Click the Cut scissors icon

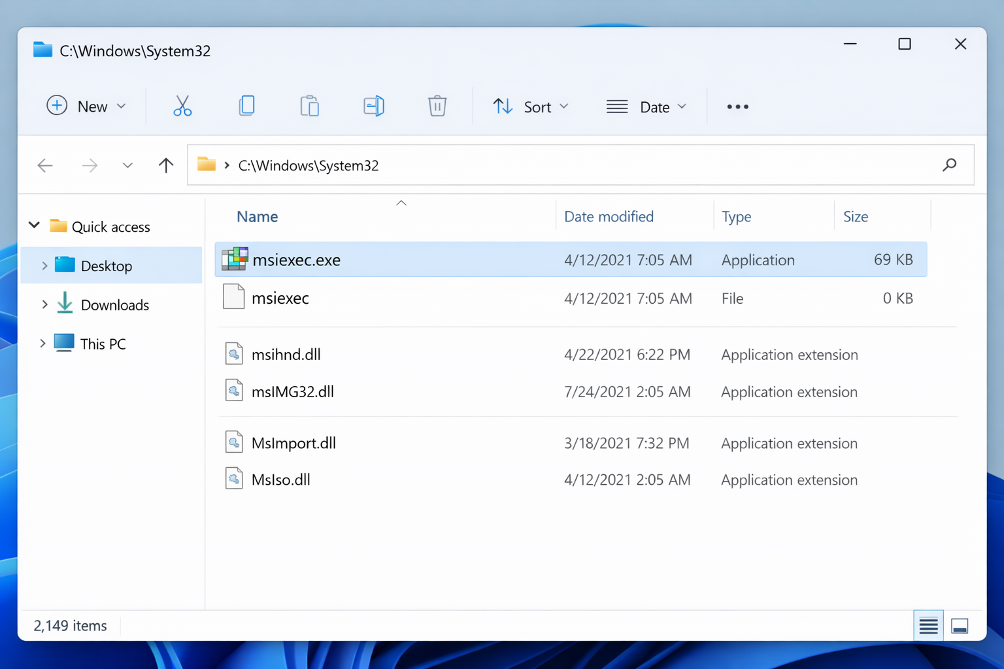point(182,106)
